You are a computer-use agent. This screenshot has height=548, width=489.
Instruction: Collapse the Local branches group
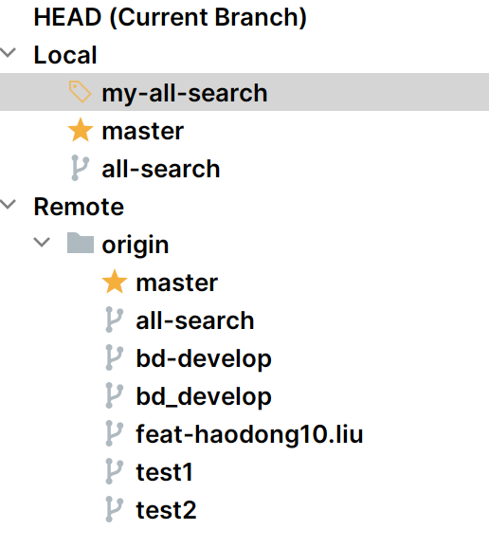tap(8, 53)
